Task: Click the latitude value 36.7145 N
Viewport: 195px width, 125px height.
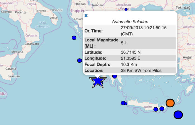Action: (131, 52)
